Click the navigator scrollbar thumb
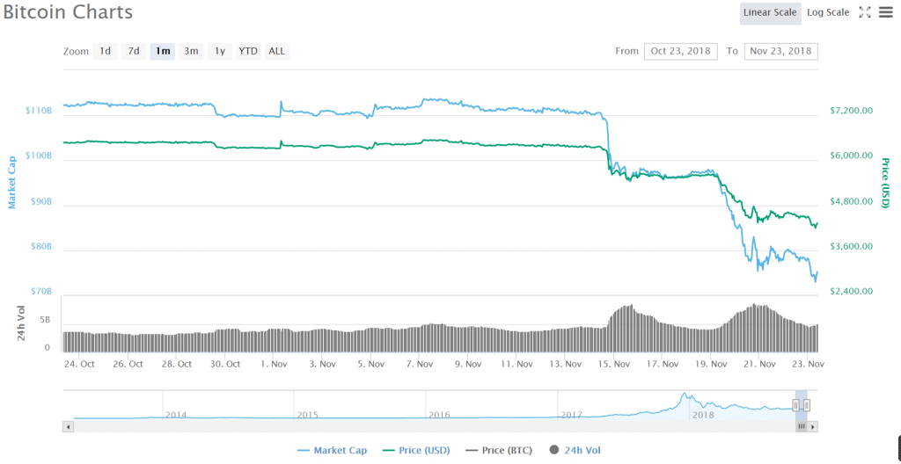901x464 pixels. [x=801, y=426]
